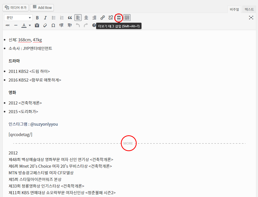The width and height of the screenshot is (258, 197).
Task: Click the remove link icon
Action: [111, 18]
